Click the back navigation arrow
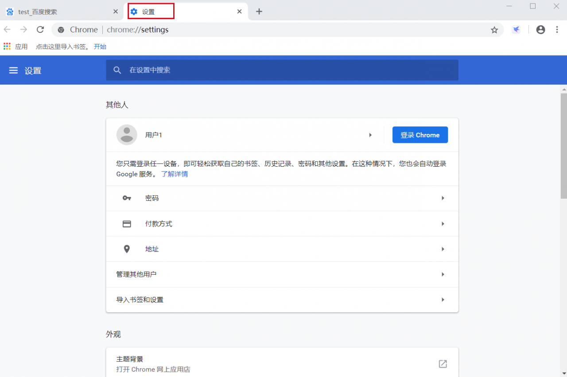Screen dimensions: 567x377 (7, 30)
